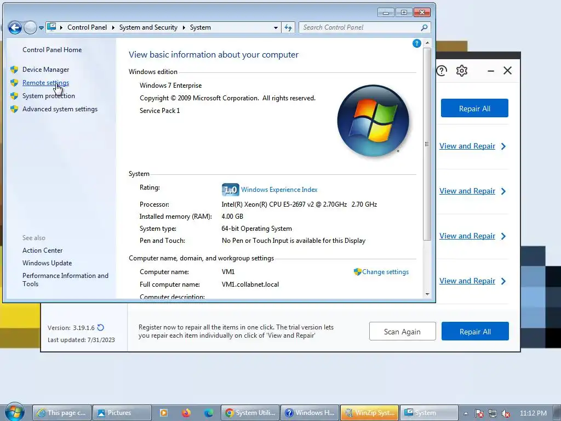The width and height of the screenshot is (561, 421).
Task: Click chevron beside first View and Repair
Action: click(x=503, y=146)
